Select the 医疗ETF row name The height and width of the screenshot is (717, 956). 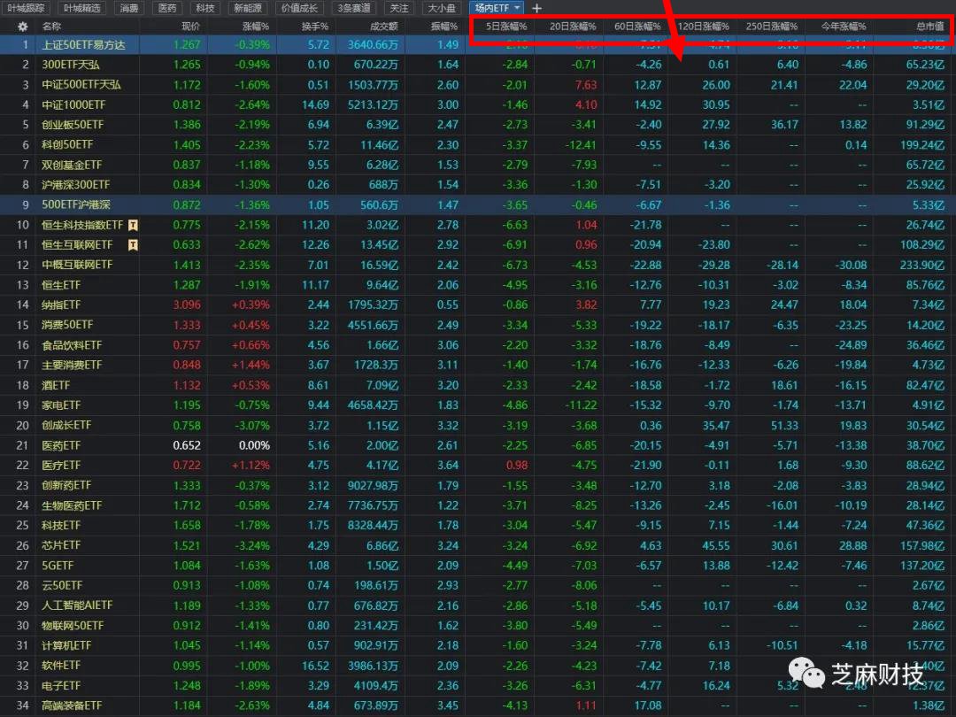coord(61,466)
